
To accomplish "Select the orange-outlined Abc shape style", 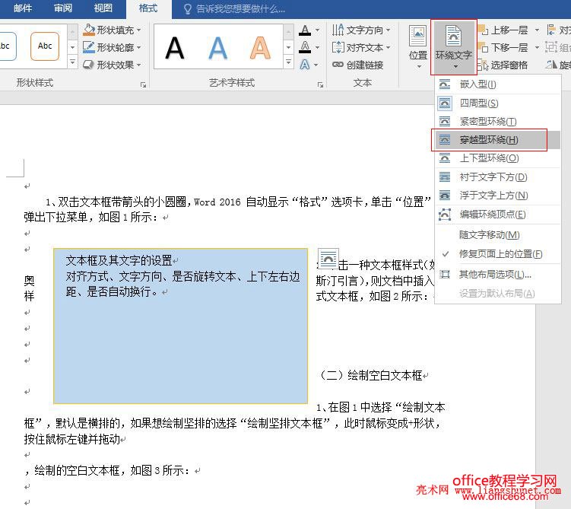I will coord(45,46).
